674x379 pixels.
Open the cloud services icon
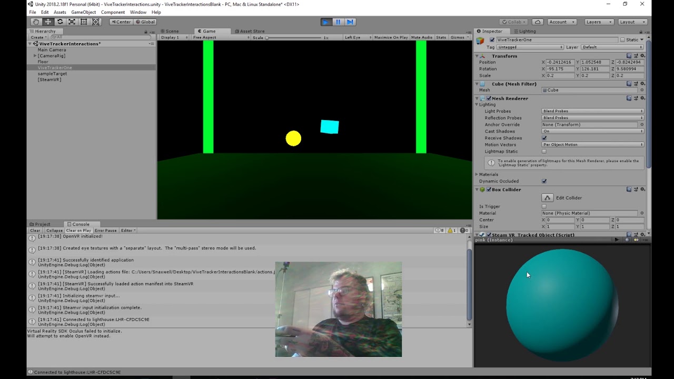coord(538,22)
